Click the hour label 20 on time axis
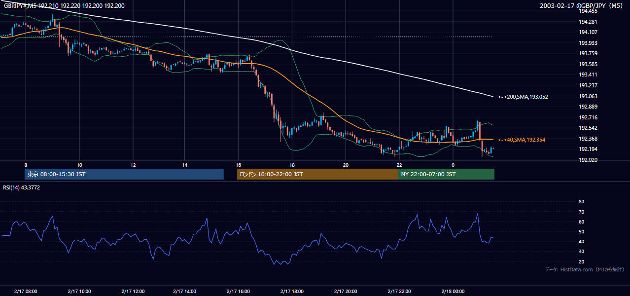This screenshot has height=296, width=630. [346, 165]
